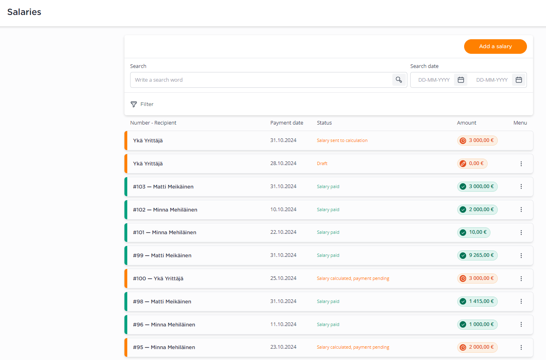This screenshot has width=546, height=360.
Task: Click the first DD-MM-YYYY date field
Action: pos(434,80)
